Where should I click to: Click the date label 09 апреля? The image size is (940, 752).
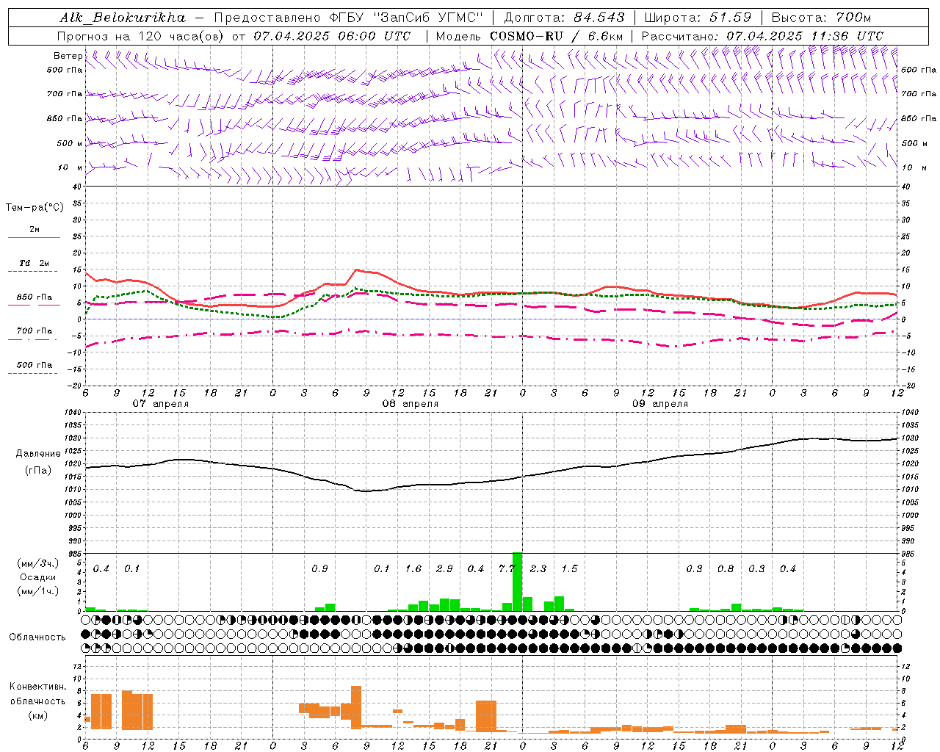[659, 404]
